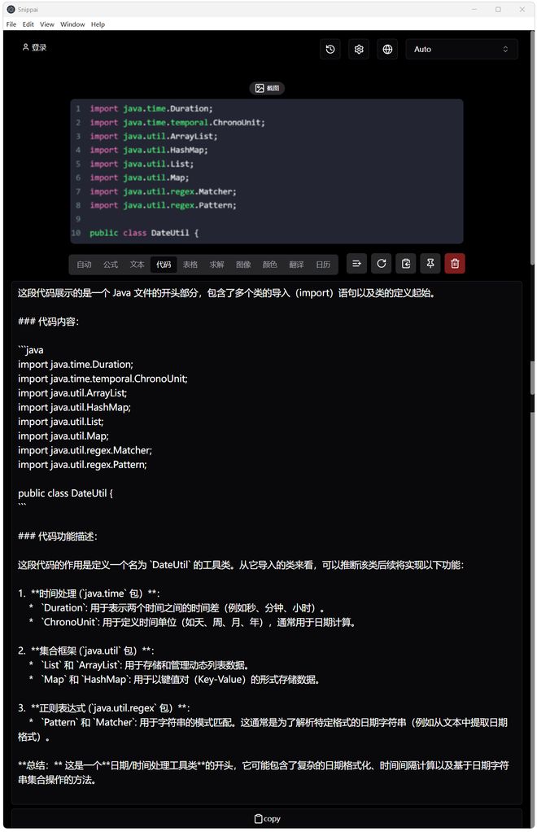Click the code screenshot thumbnail

click(267, 172)
